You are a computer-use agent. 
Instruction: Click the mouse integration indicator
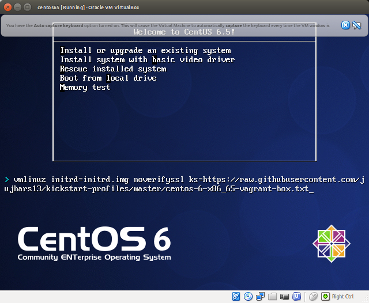(x=313, y=297)
